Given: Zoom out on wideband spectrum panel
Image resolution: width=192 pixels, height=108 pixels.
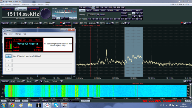Looking at the screenshot, I should [x=190, y=81].
